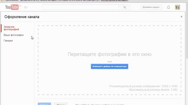Focus the YouTube search field
Viewport: 188px width, 105px height.
(80, 7)
